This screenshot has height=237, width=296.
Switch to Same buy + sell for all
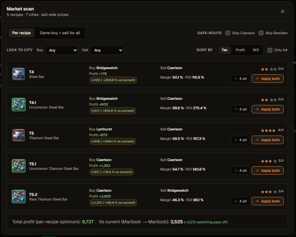pos(60,33)
